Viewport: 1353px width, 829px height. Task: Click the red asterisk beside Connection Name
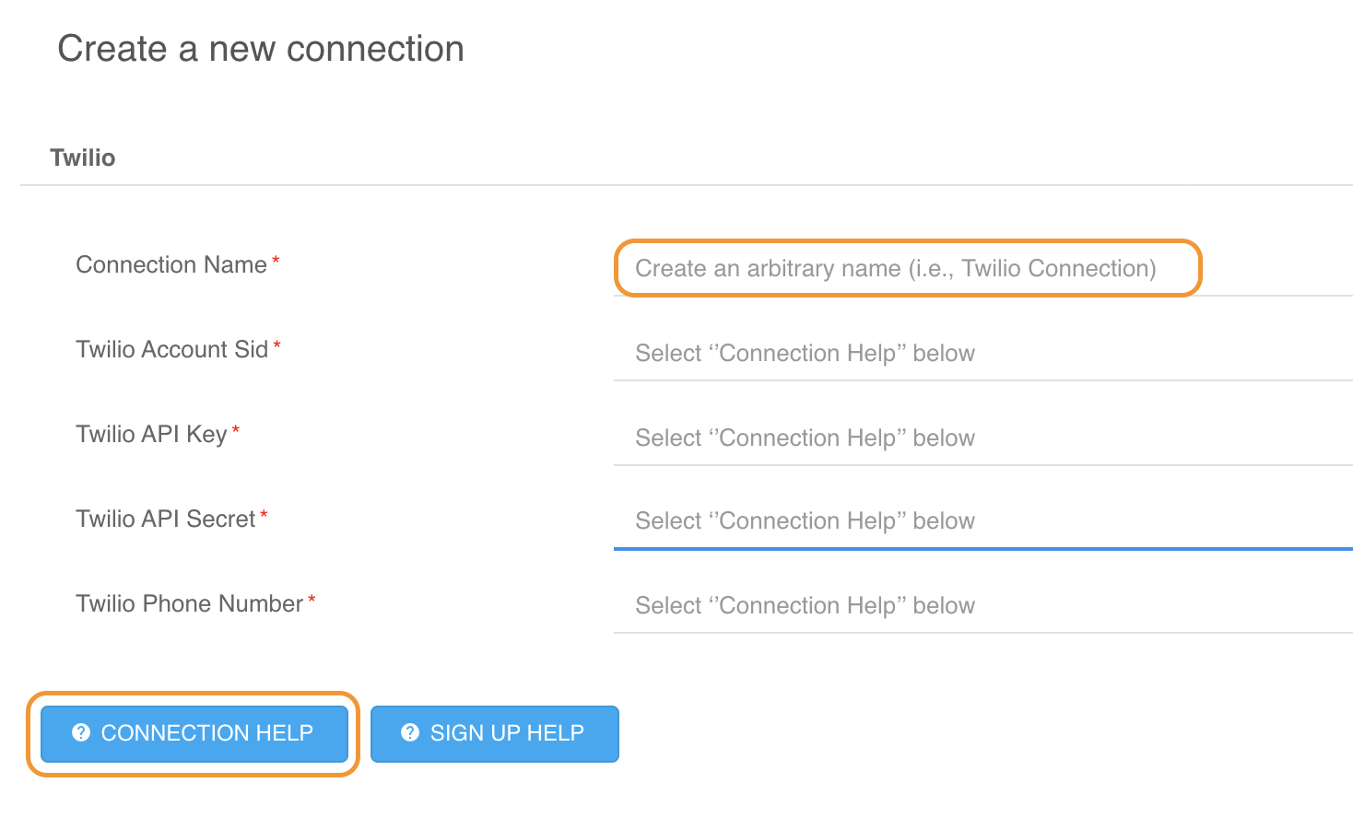[276, 262]
